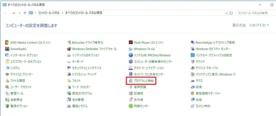Click title bar window icon
The image size is (276, 116).
(5, 5)
